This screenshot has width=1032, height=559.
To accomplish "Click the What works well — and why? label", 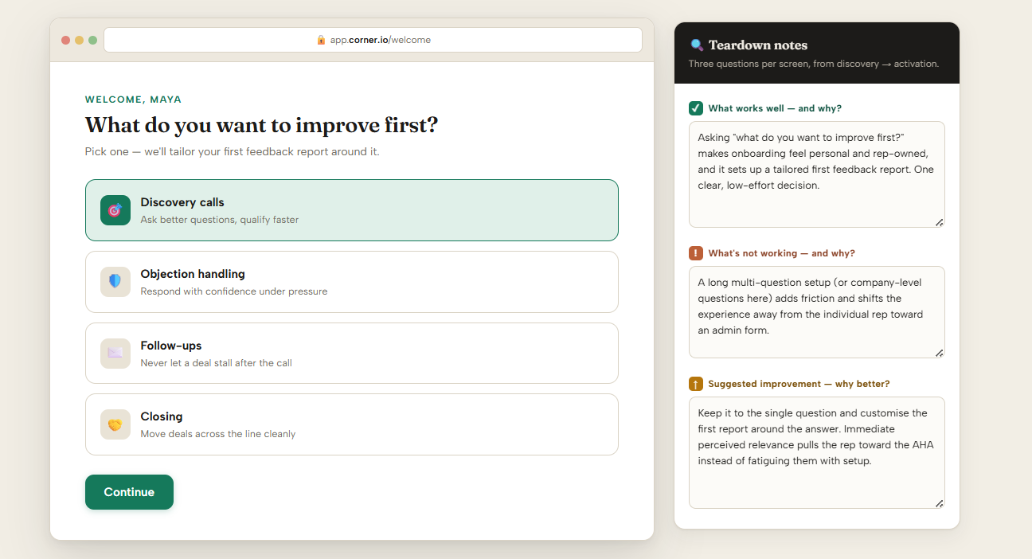I will point(775,108).
